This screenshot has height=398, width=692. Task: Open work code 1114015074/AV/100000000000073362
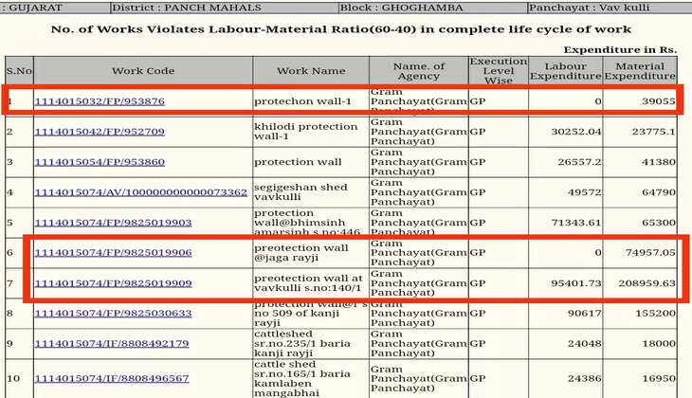[x=141, y=192]
